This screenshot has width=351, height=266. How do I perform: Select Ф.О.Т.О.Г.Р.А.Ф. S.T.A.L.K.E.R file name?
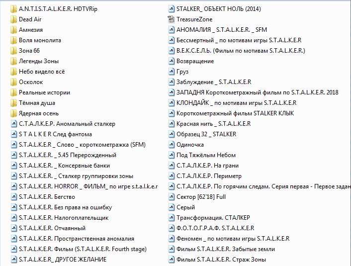215,228
